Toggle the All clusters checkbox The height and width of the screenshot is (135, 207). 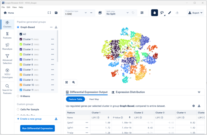[21, 34]
